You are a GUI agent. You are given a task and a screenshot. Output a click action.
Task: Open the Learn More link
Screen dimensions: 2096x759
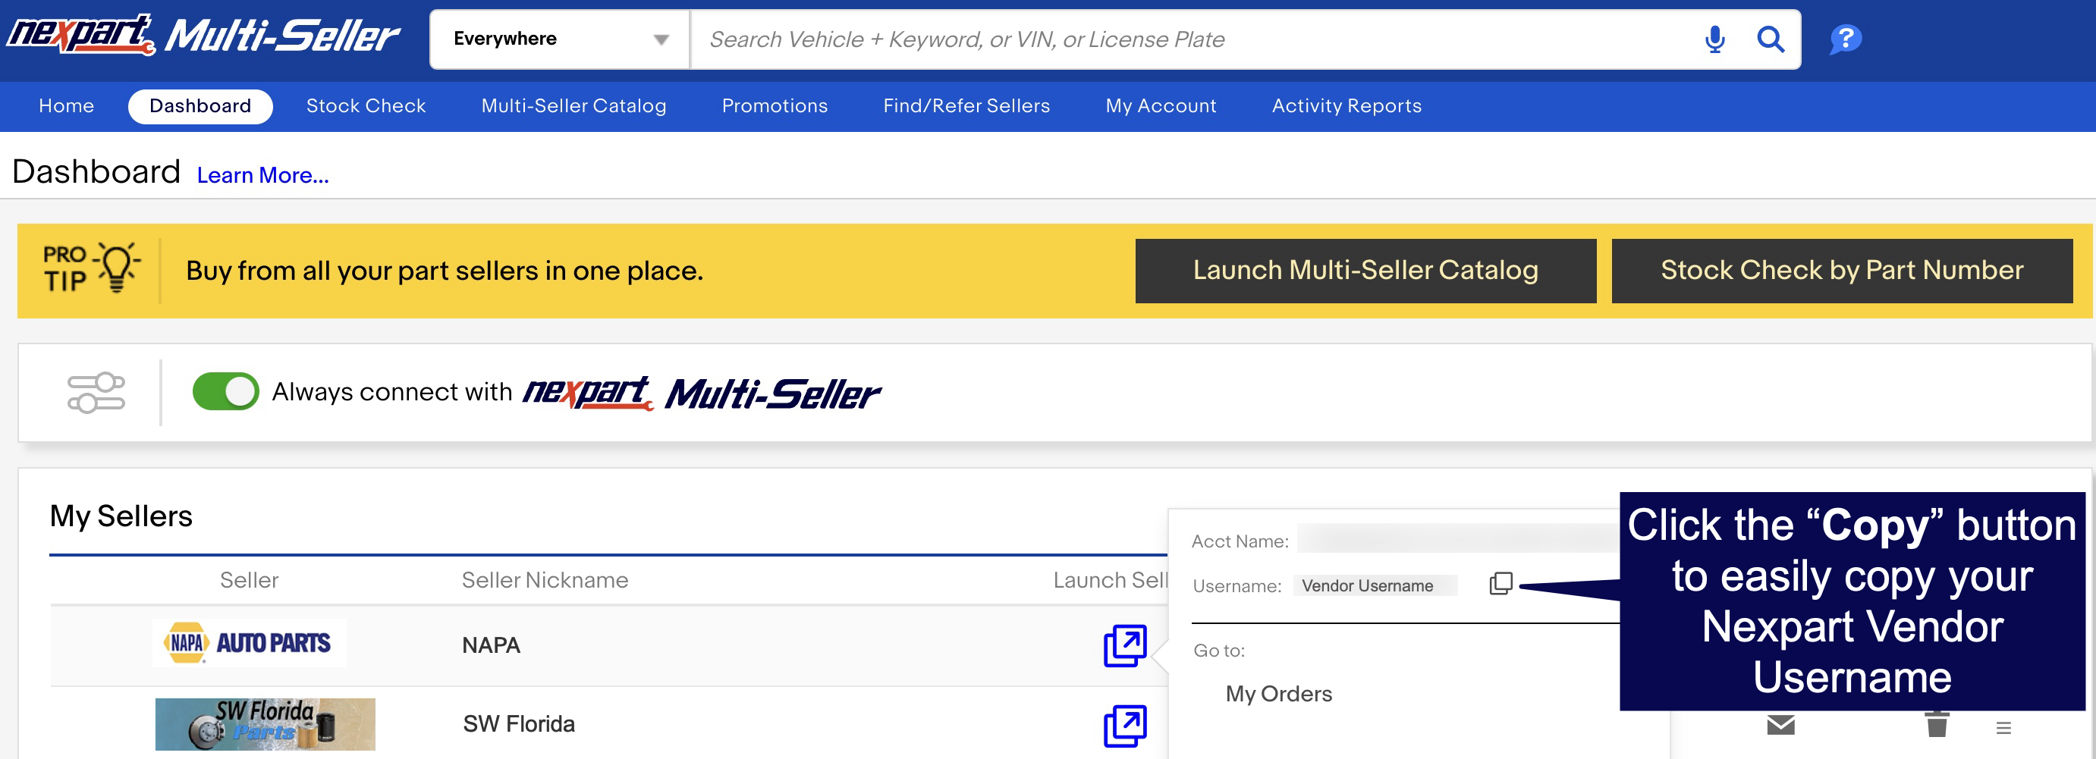pyautogui.click(x=262, y=175)
